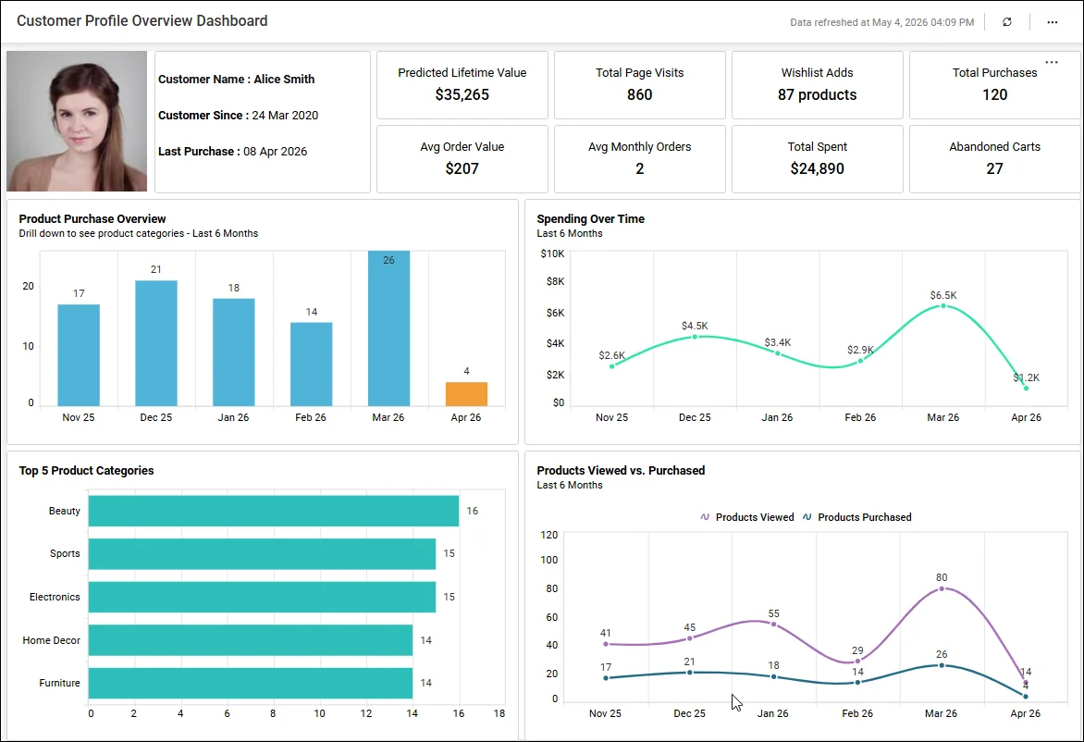Open the dashboard more options menu

[1053, 22]
